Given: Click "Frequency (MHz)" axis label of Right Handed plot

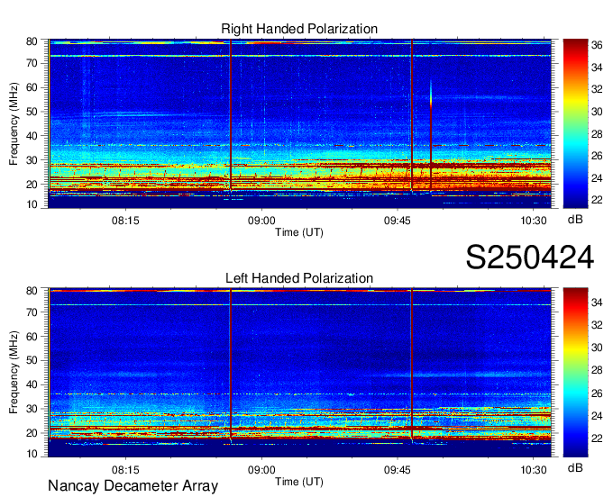Looking at the screenshot, I should 14,123.
